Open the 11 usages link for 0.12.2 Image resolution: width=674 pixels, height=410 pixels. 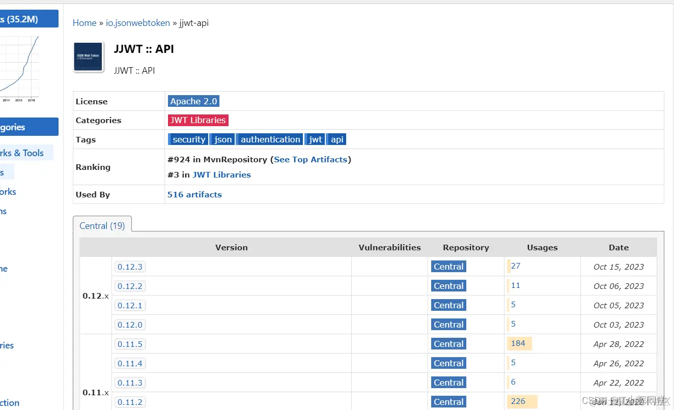[516, 285]
